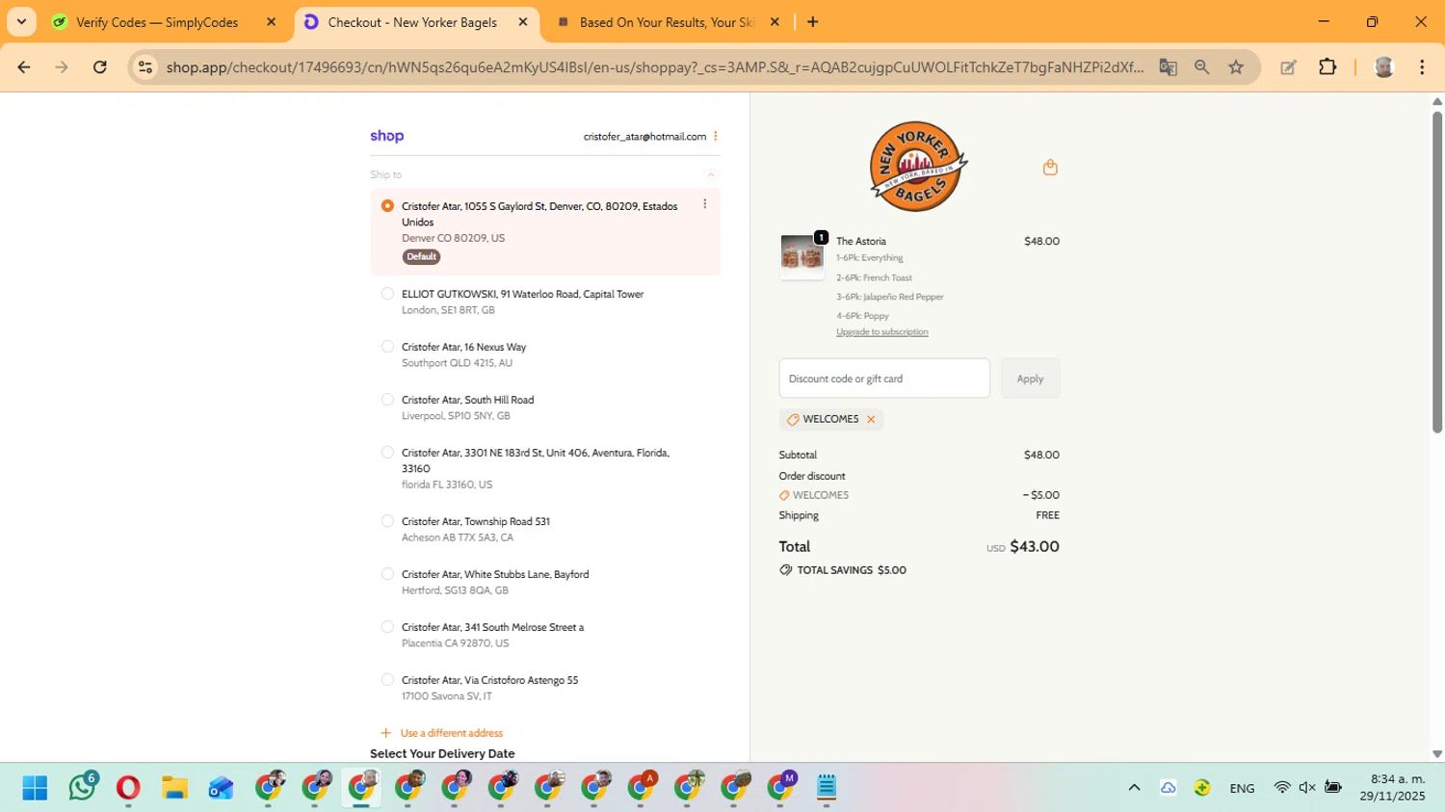Click the cristofer_atar@hotmail.com email text
This screenshot has height=812, width=1445.
tap(644, 137)
